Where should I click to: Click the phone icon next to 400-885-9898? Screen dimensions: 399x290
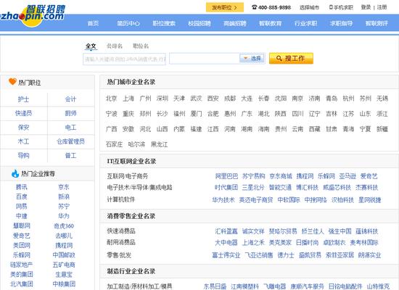[254, 7]
